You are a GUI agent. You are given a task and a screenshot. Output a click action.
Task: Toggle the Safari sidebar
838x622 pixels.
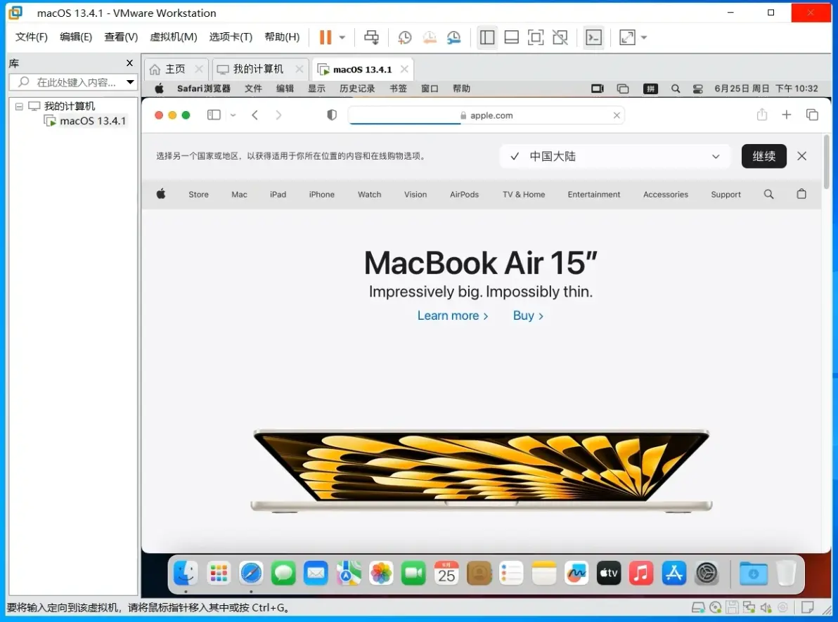[x=214, y=115]
